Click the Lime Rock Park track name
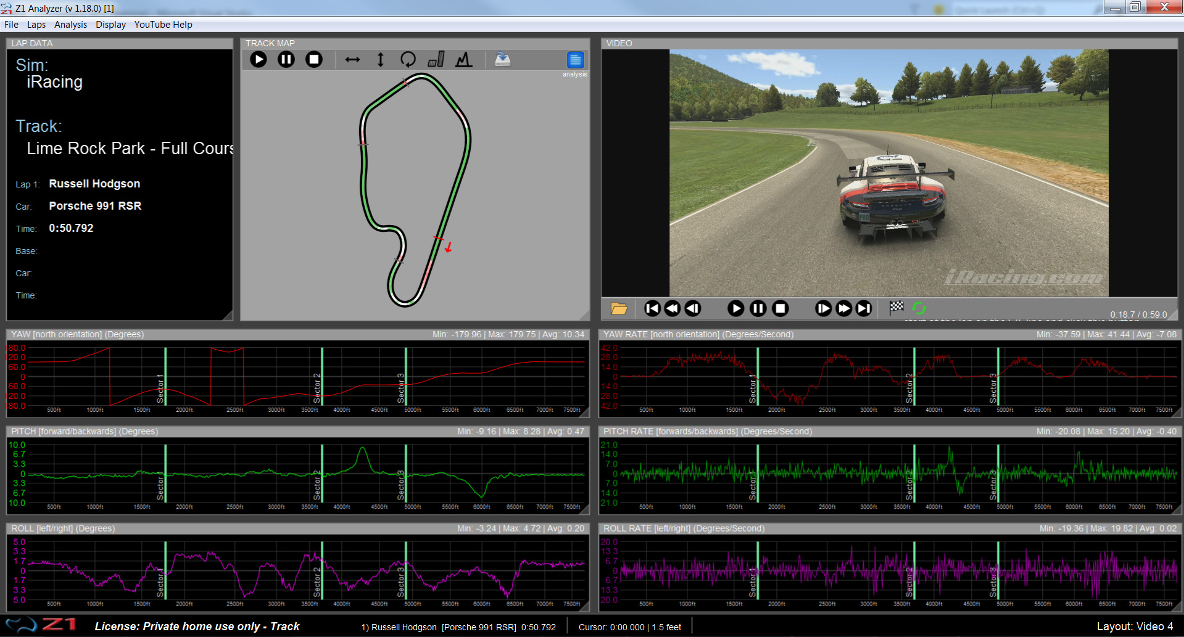The image size is (1184, 637). [130, 149]
